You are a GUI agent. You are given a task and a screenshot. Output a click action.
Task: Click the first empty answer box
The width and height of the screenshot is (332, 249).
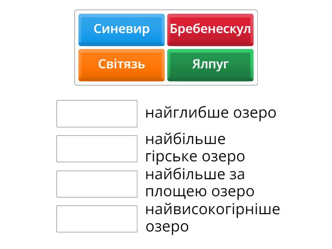tap(97, 113)
